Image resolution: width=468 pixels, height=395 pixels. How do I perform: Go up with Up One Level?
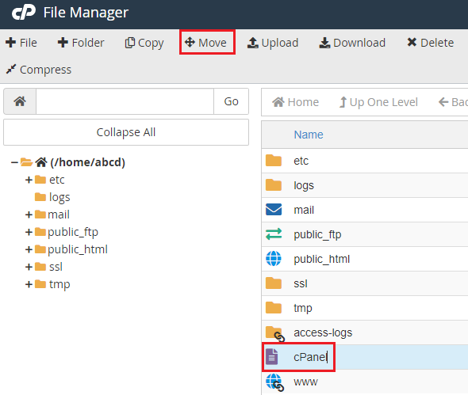pyautogui.click(x=378, y=102)
